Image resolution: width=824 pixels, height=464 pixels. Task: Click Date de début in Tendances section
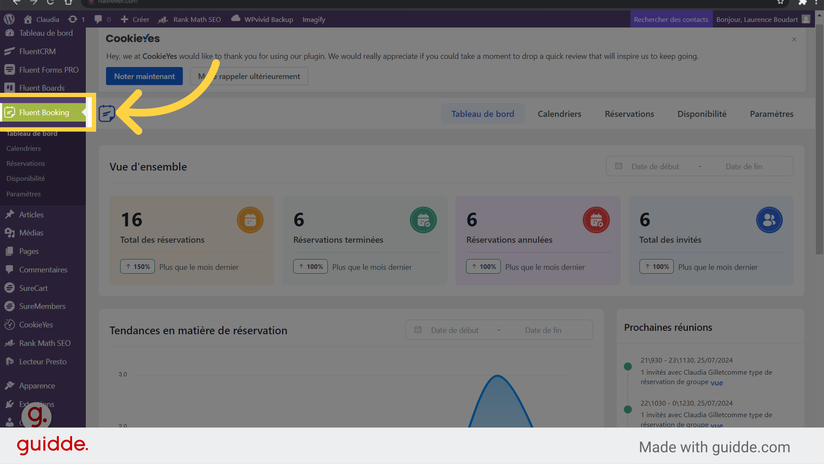(454, 330)
